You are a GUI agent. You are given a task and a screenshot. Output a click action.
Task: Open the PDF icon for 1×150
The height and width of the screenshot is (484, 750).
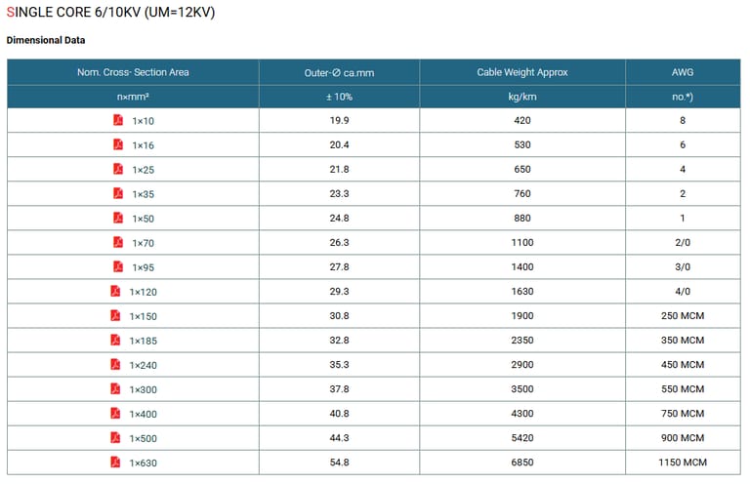tap(114, 315)
